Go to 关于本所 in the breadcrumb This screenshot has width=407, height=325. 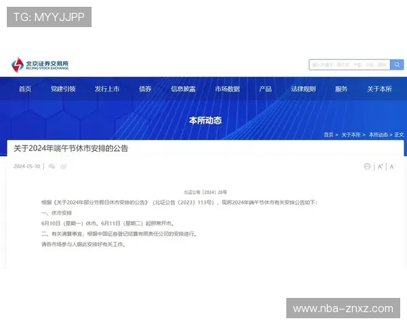(x=351, y=135)
